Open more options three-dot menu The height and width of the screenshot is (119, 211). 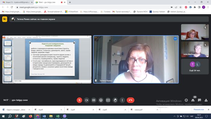[x=122, y=100]
